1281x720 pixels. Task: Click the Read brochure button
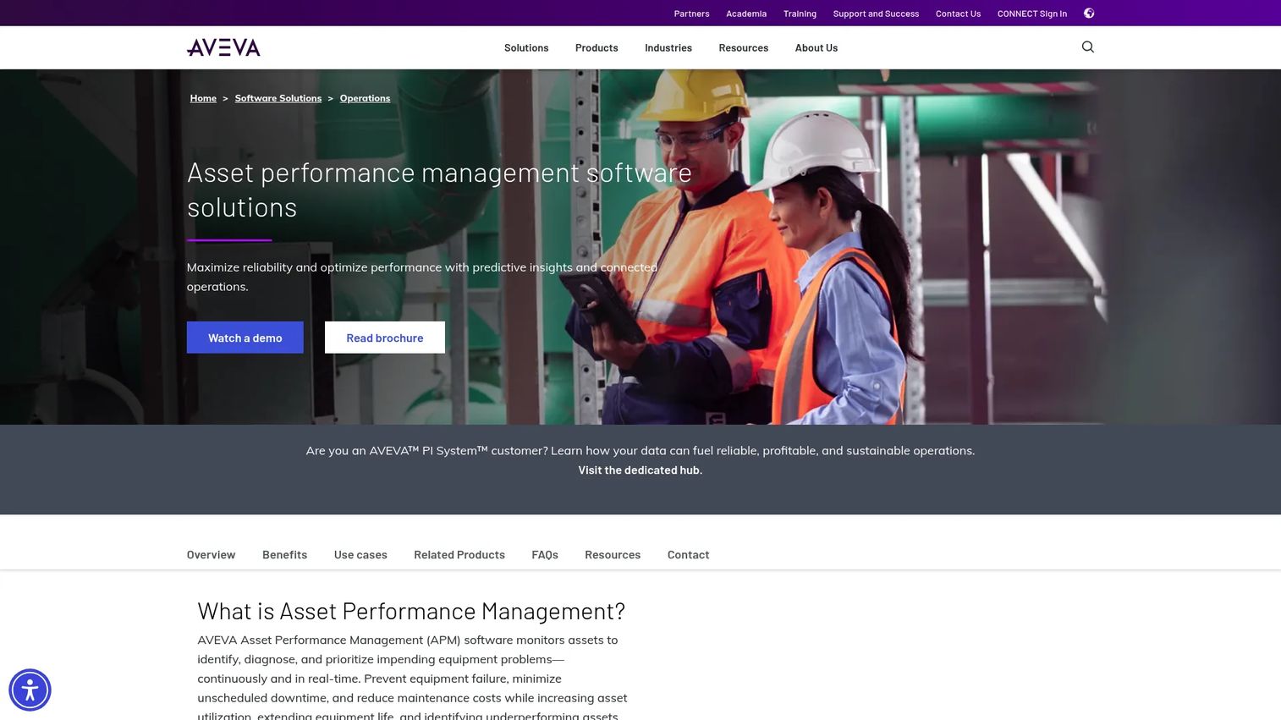pos(385,338)
